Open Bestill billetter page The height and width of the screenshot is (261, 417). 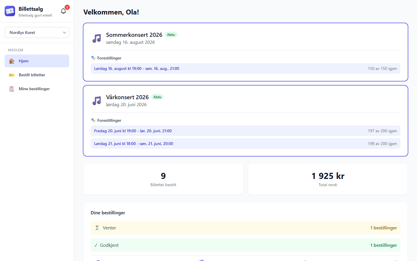(37, 75)
